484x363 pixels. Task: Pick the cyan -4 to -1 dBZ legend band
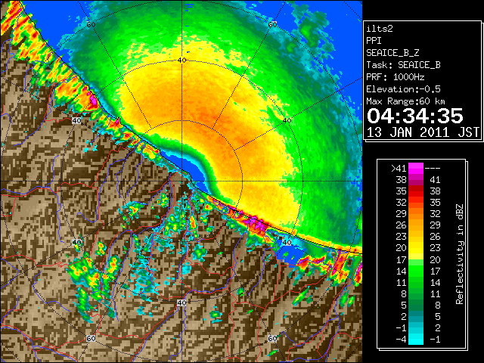coord(416,339)
